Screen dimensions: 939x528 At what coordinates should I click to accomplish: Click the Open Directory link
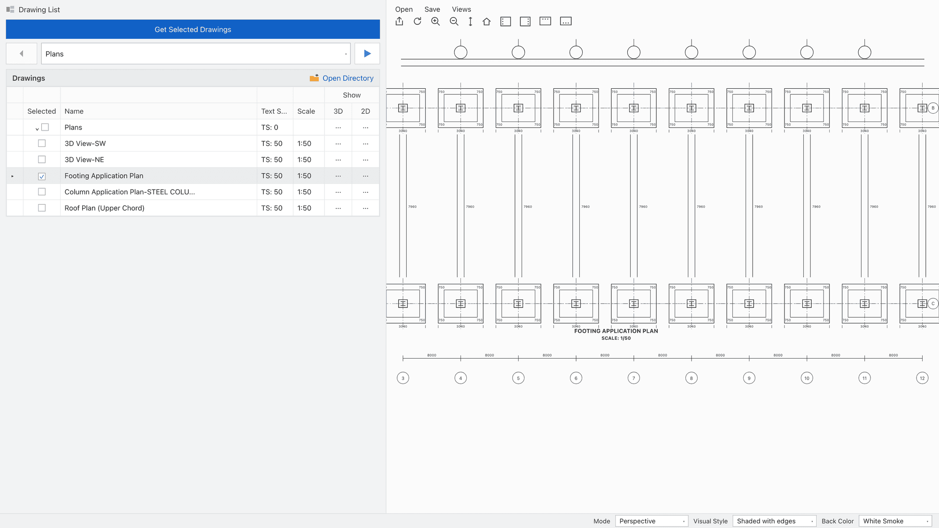(348, 78)
